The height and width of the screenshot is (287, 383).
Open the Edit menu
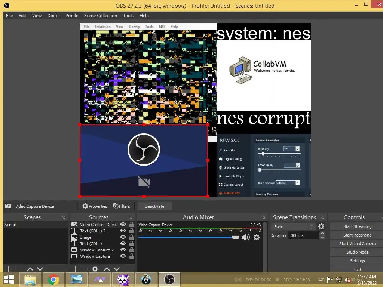(x=22, y=16)
